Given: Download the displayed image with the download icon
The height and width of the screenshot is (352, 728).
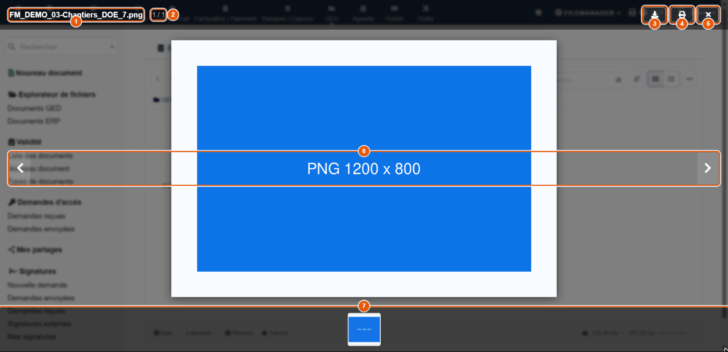Looking at the screenshot, I should tap(655, 15).
